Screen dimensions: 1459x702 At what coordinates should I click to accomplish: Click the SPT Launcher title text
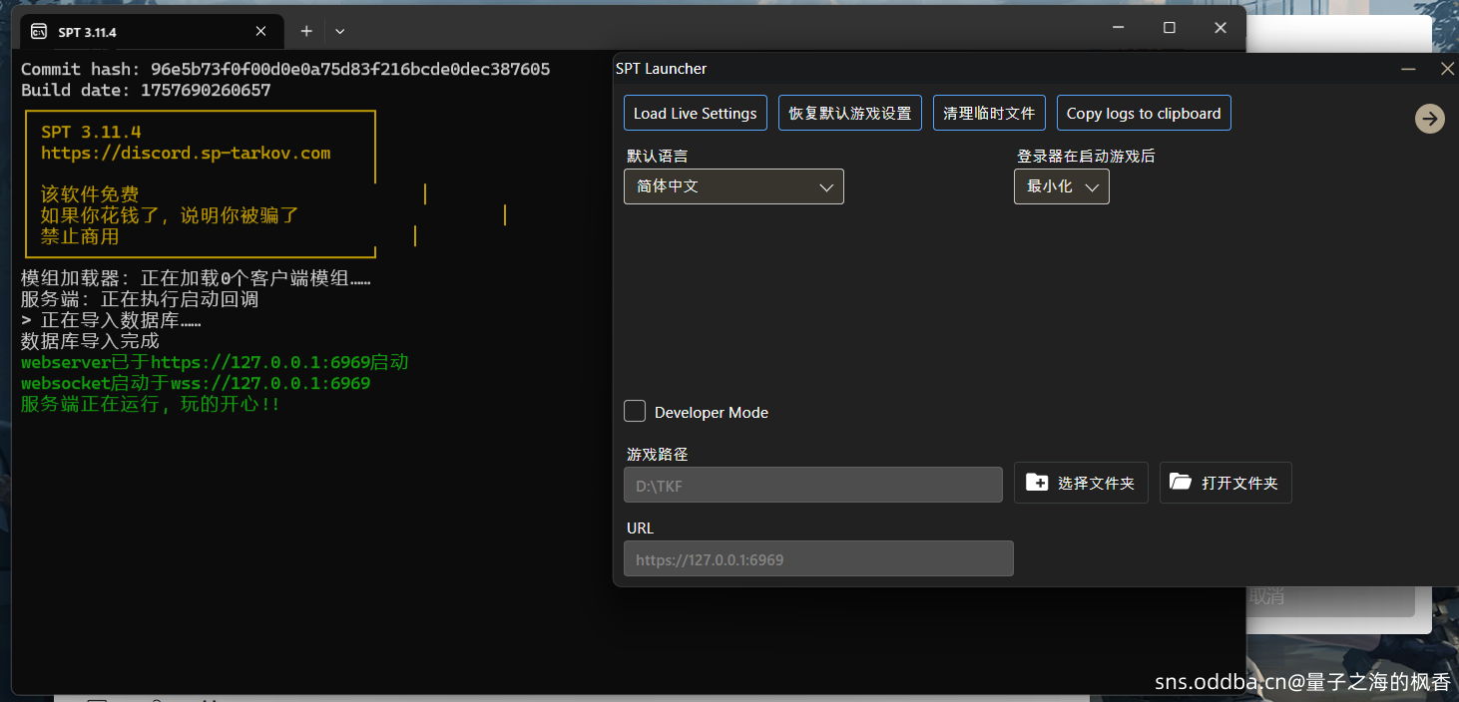(661, 69)
